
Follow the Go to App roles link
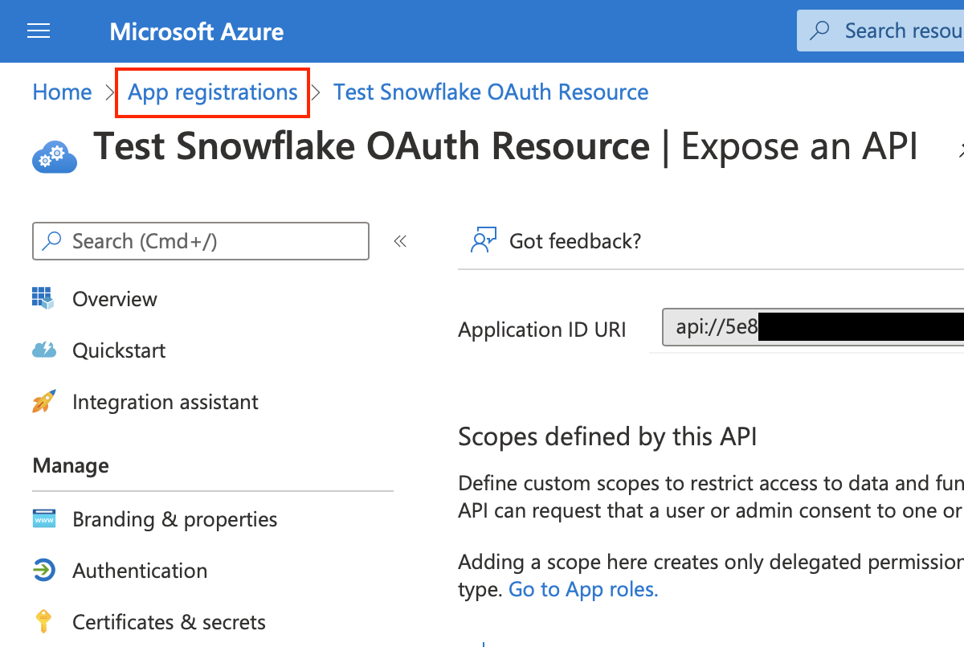pyautogui.click(x=582, y=589)
